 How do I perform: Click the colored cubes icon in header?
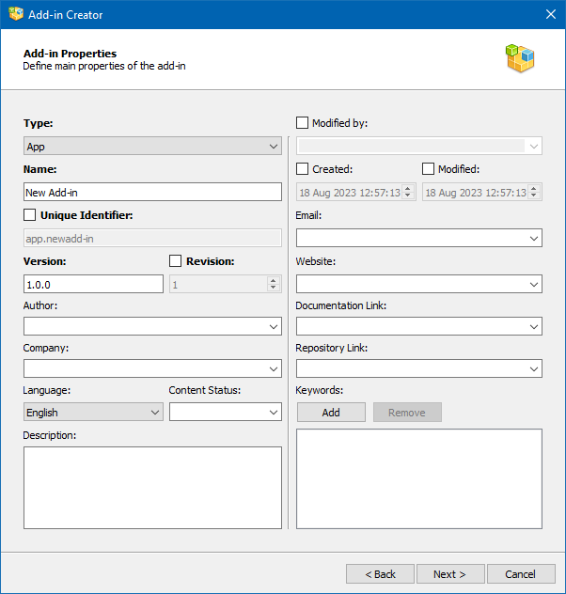pos(519,58)
